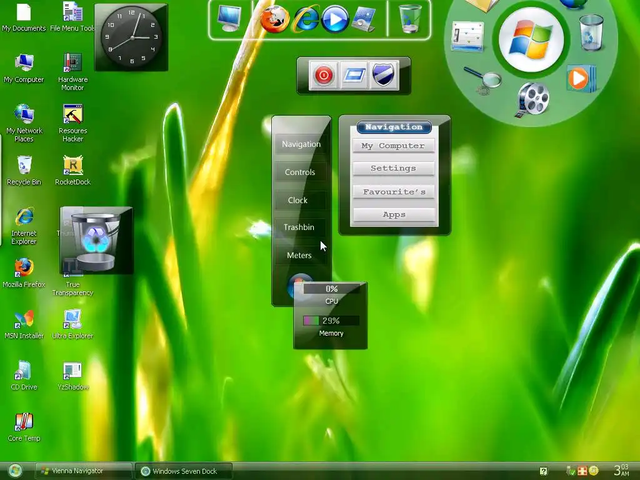Screen dimensions: 640x480
Task: Click the Windows logo orb in circle dock
Action: 531,39
